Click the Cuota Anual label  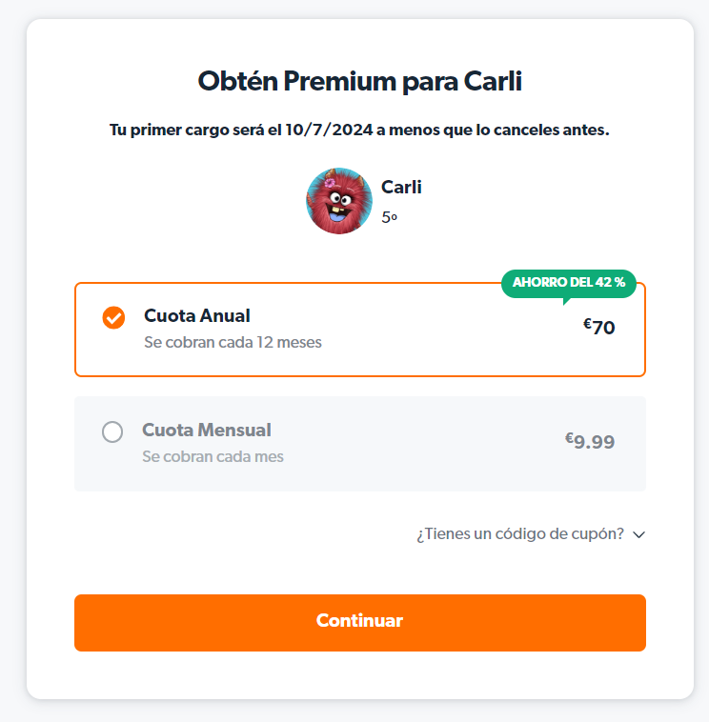[197, 316]
